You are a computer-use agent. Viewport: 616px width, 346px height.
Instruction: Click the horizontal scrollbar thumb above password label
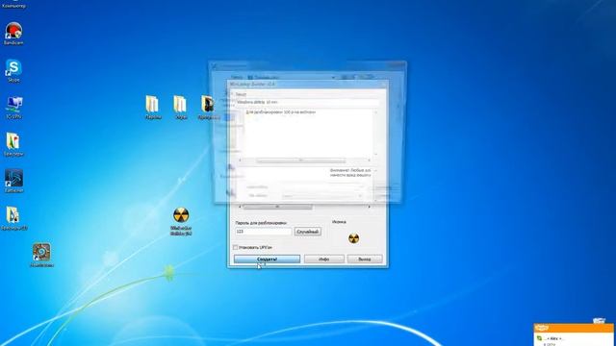[278, 207]
